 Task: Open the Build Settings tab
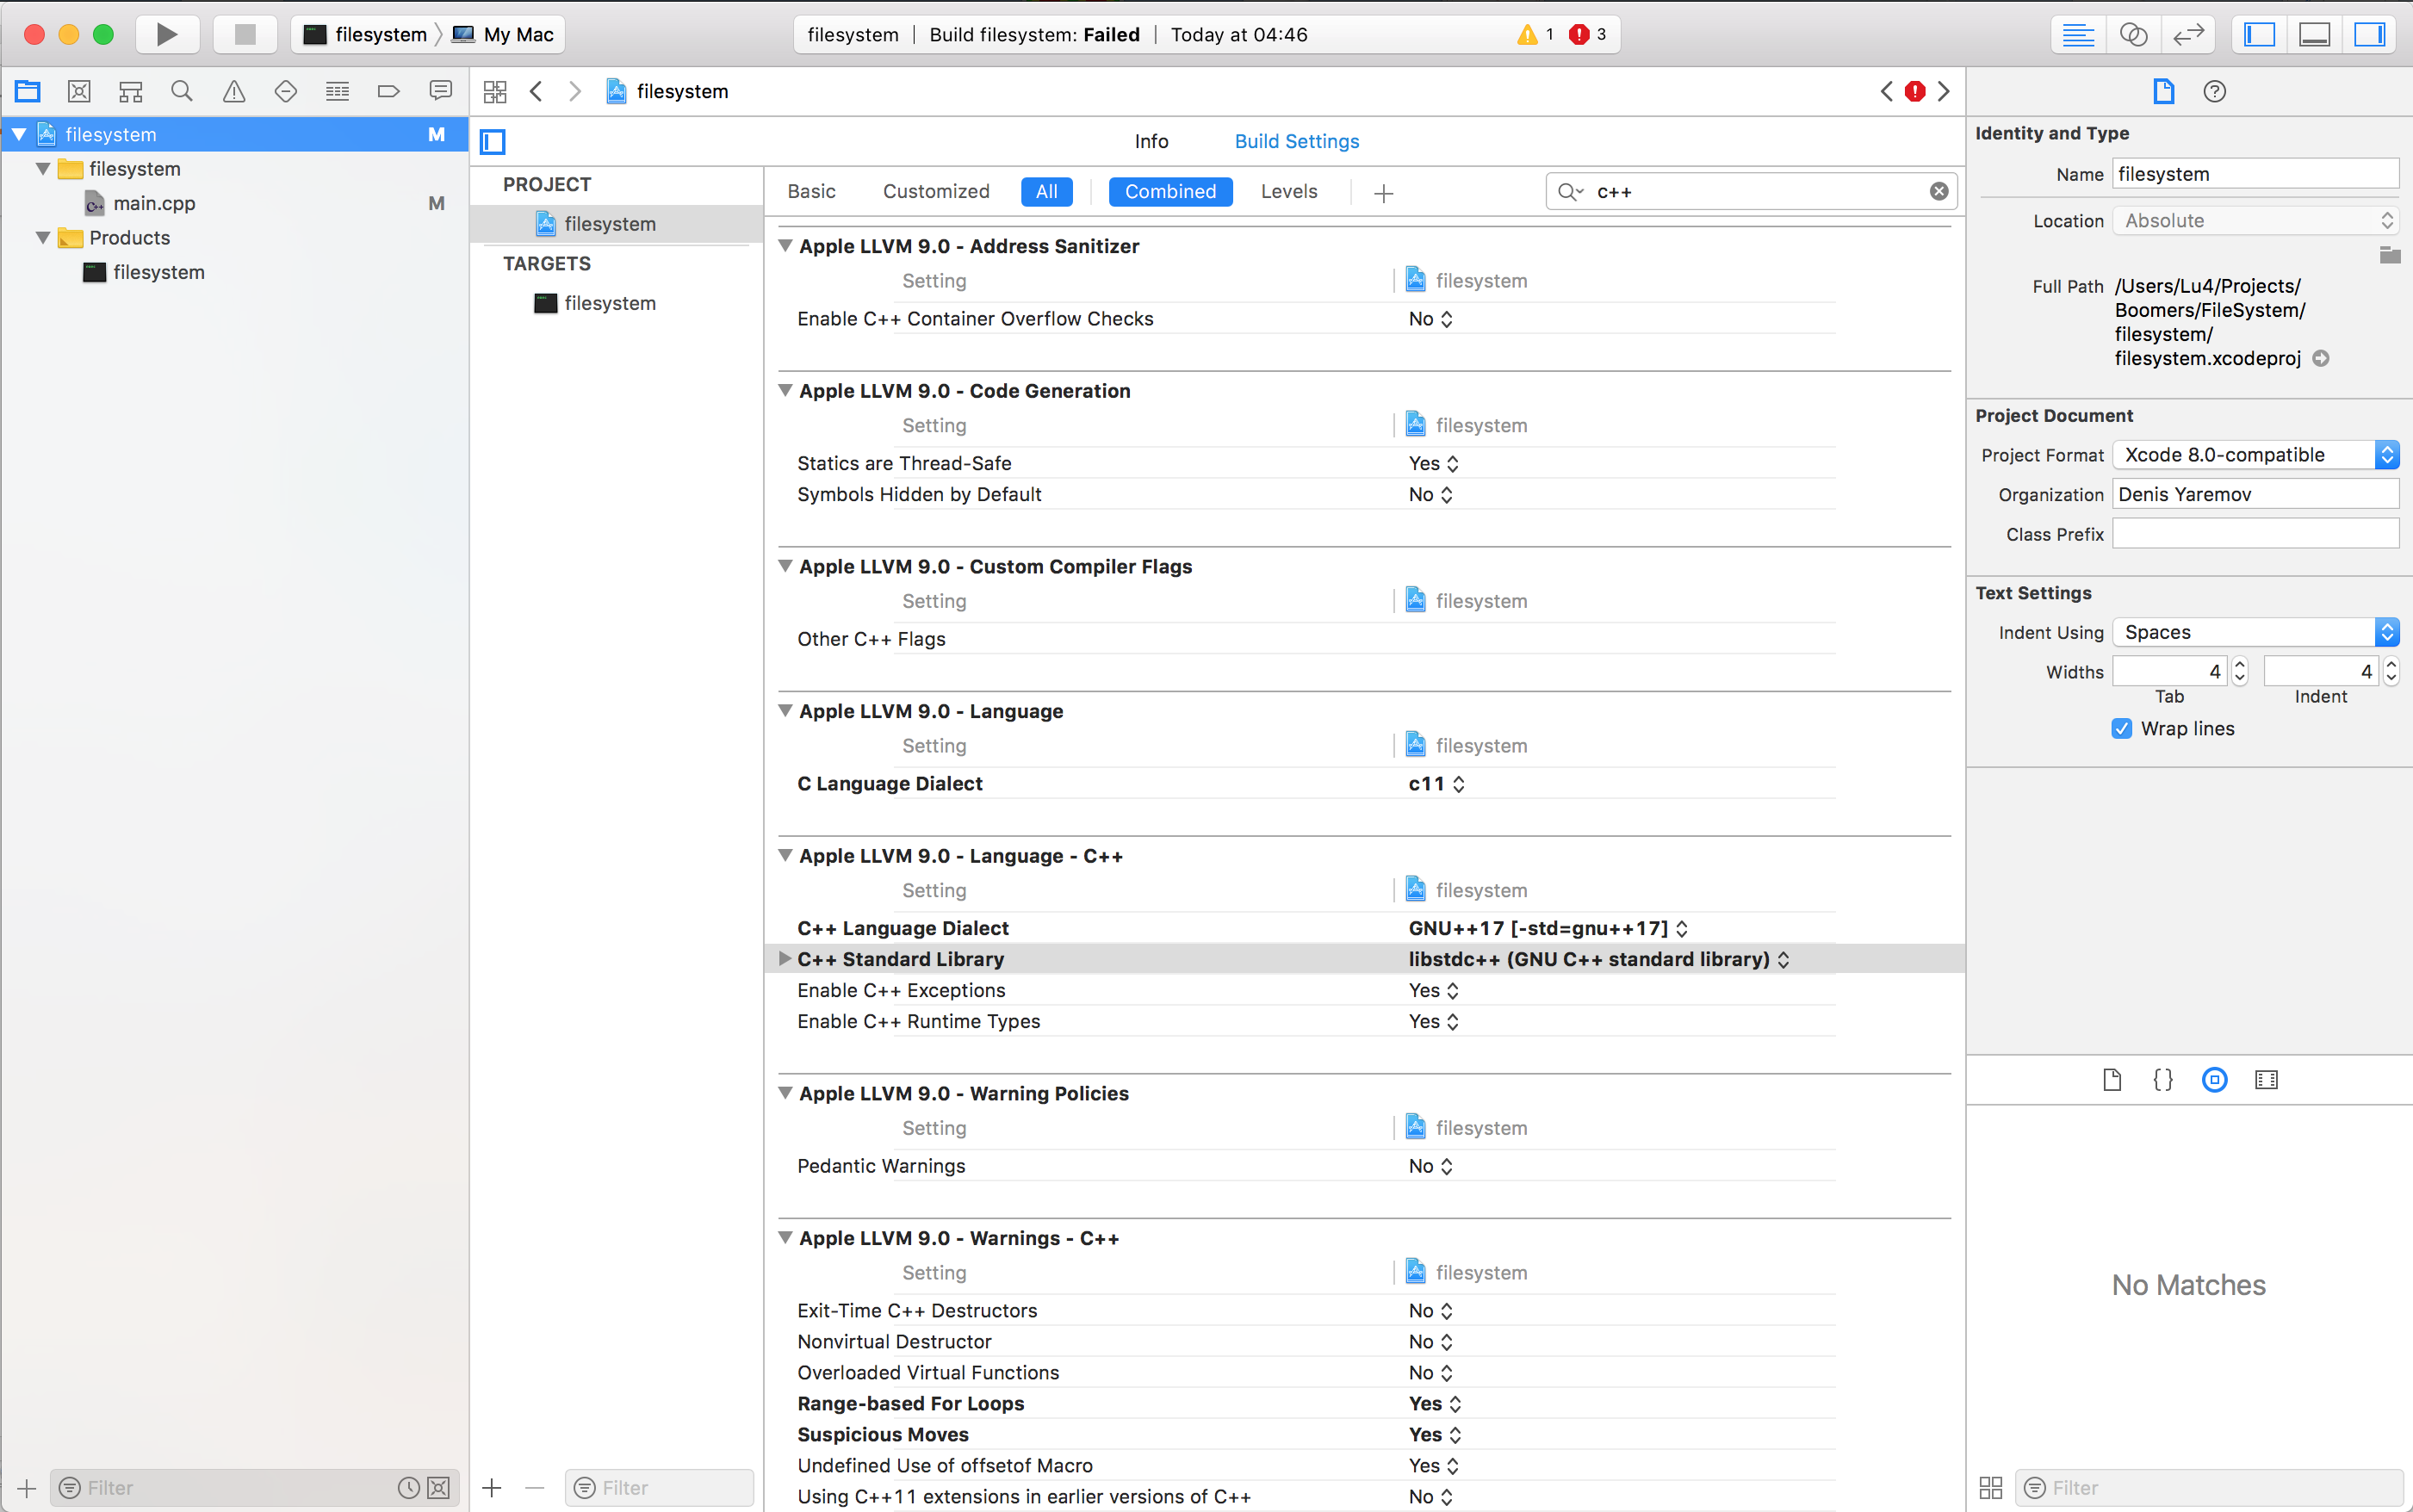coord(1296,141)
